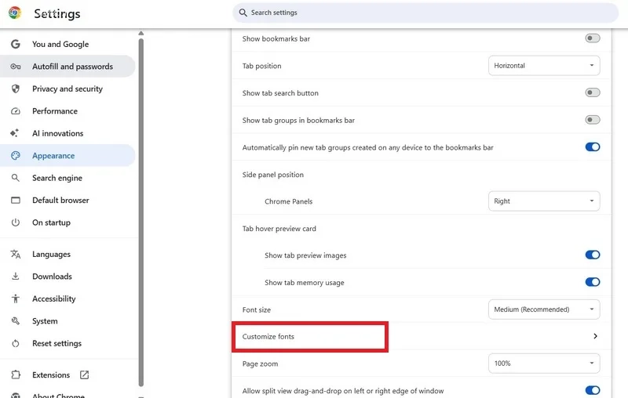
Task: Open Languages settings
Action: click(x=68, y=254)
